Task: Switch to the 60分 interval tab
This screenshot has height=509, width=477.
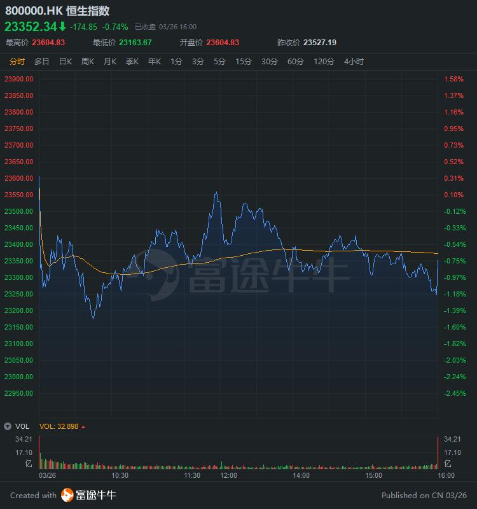Action: 296,61
